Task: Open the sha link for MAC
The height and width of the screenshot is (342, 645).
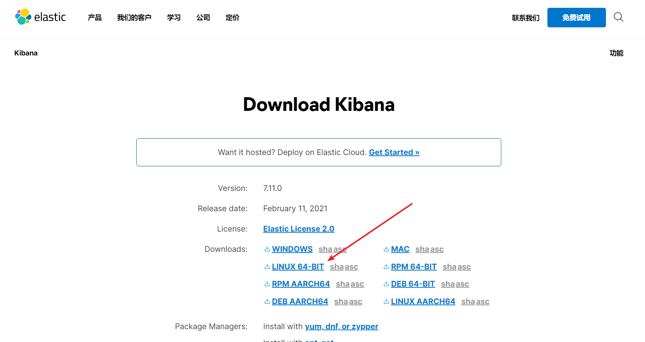Action: pyautogui.click(x=422, y=249)
